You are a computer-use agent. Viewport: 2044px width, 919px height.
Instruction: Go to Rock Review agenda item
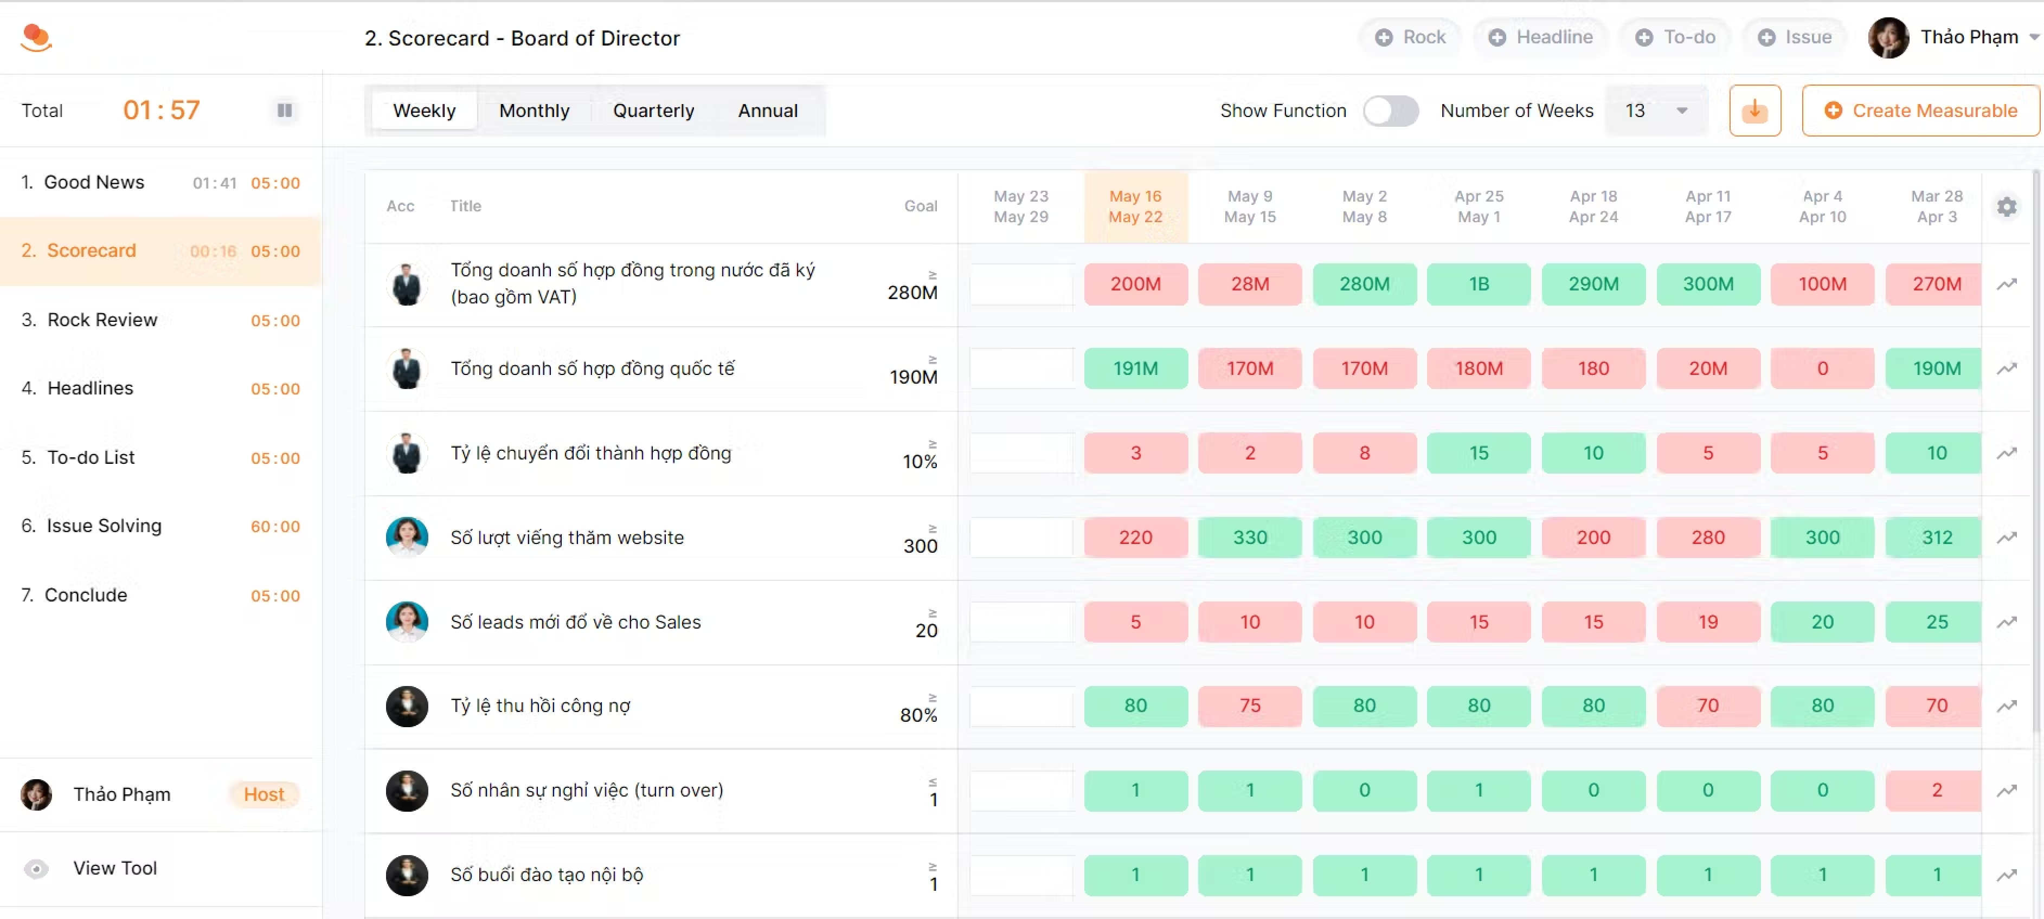point(102,320)
